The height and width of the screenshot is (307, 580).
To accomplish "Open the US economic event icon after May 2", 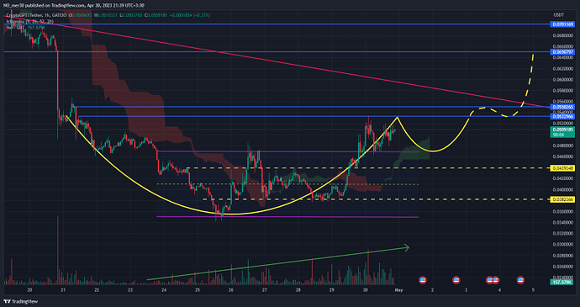I will (x=456, y=280).
